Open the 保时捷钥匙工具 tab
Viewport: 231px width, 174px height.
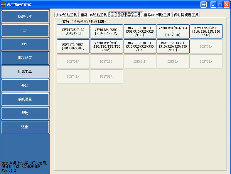click(x=186, y=15)
